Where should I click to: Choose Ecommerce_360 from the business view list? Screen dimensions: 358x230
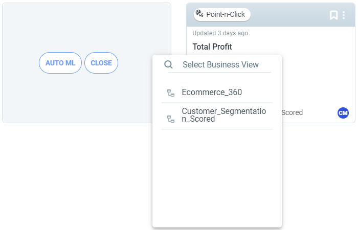pyautogui.click(x=217, y=93)
